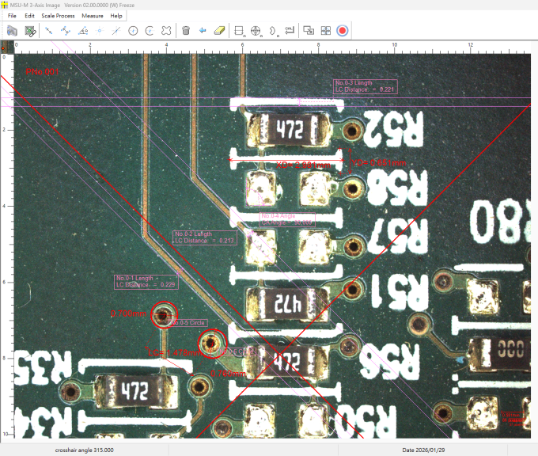538x456 pixels.
Task: Select the No.0-1 Length label box
Action: (x=146, y=280)
